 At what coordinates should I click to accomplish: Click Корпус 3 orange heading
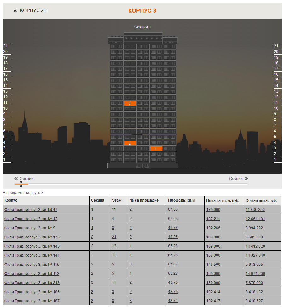pos(142,11)
